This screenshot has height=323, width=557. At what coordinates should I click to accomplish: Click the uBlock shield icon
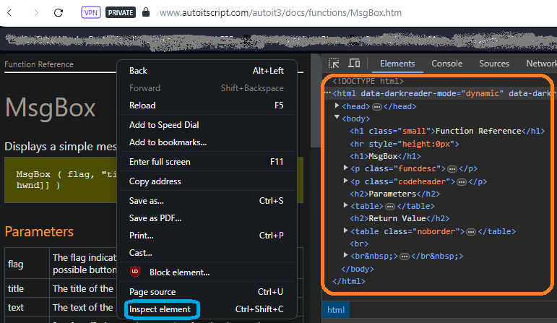135,272
